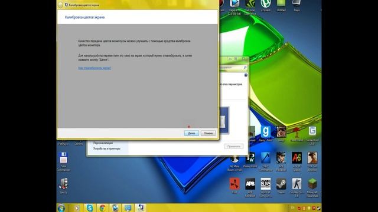Click the back arrow in the calibration wizard title bar

click(60, 5)
